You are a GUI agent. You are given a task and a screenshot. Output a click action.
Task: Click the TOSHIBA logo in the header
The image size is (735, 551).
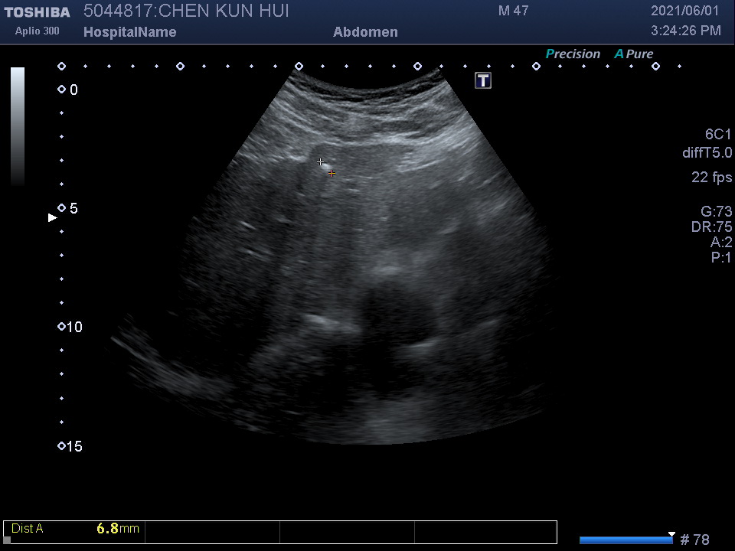pos(37,12)
